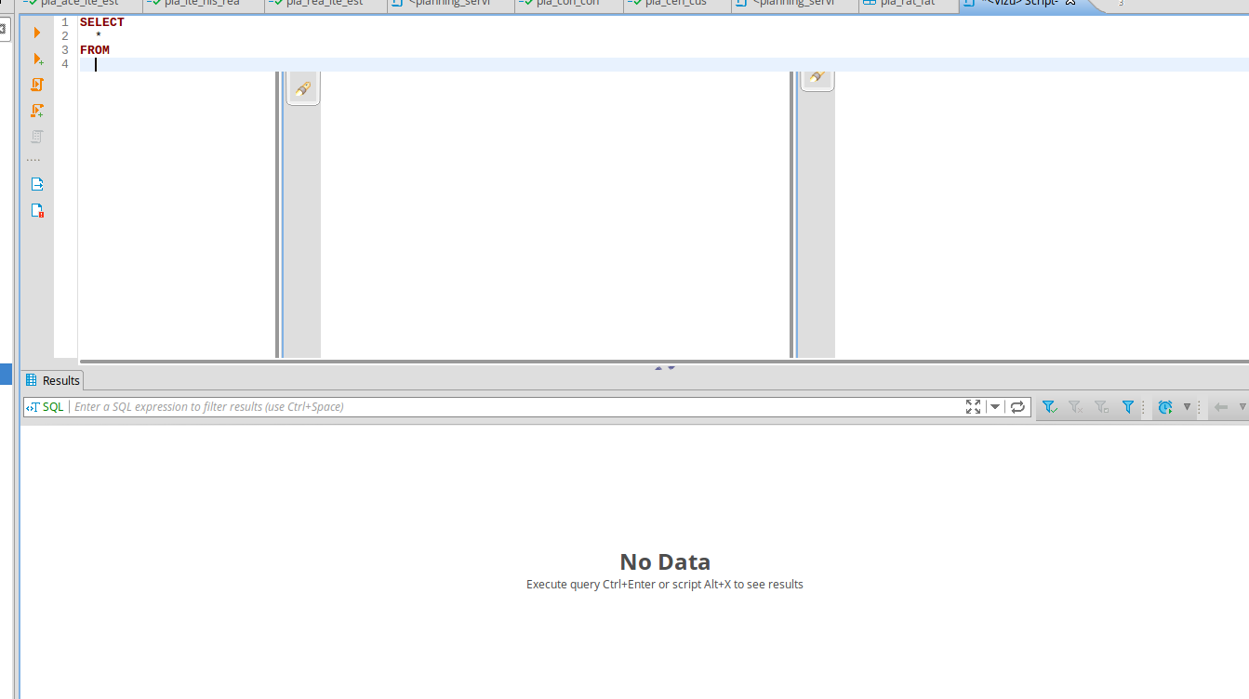Execute script in a new tab
This screenshot has height=699, width=1249.
coord(35,110)
